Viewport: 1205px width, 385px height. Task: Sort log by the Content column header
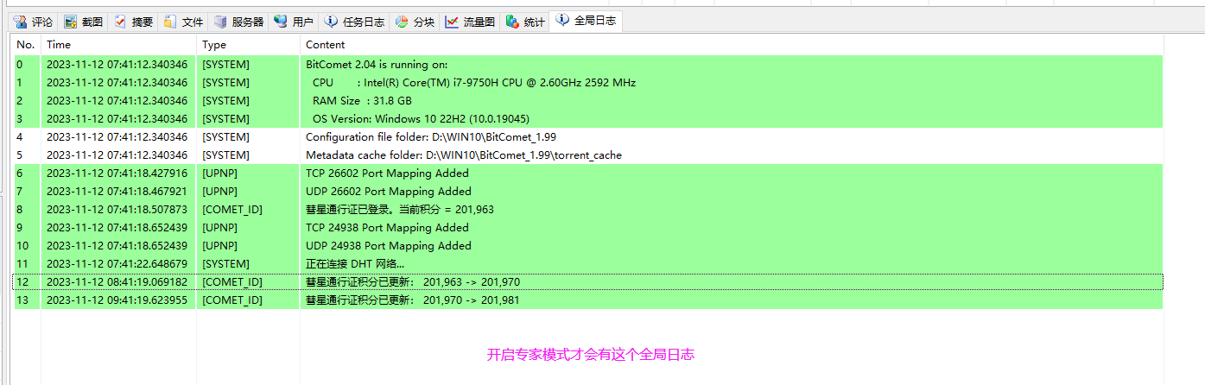pos(732,44)
